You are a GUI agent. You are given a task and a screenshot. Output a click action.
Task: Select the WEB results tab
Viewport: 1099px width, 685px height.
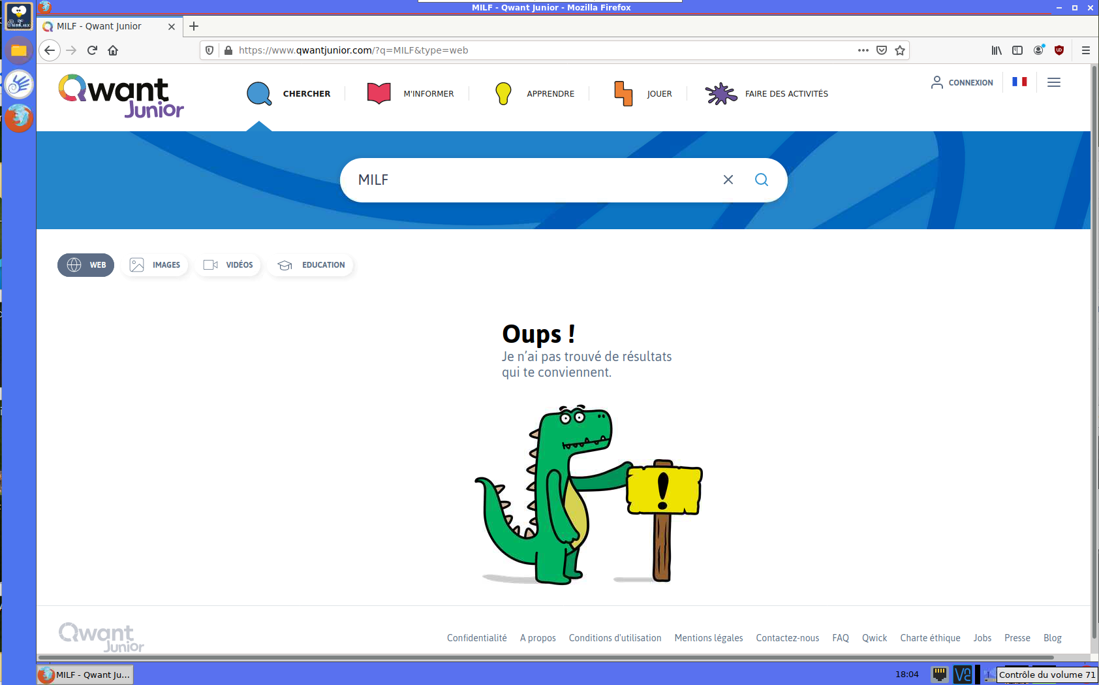(86, 265)
